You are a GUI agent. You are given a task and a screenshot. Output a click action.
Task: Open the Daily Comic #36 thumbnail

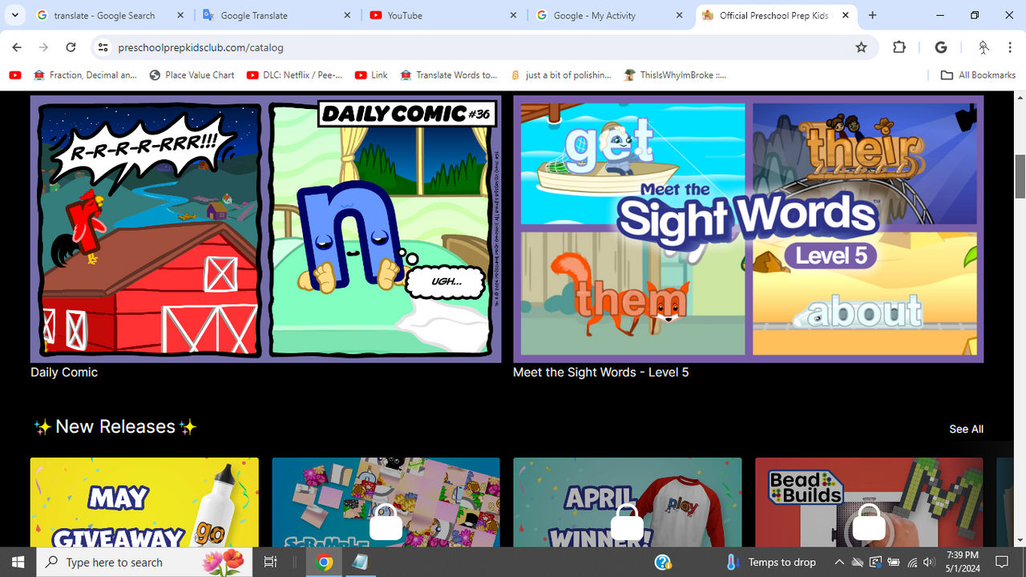(265, 229)
